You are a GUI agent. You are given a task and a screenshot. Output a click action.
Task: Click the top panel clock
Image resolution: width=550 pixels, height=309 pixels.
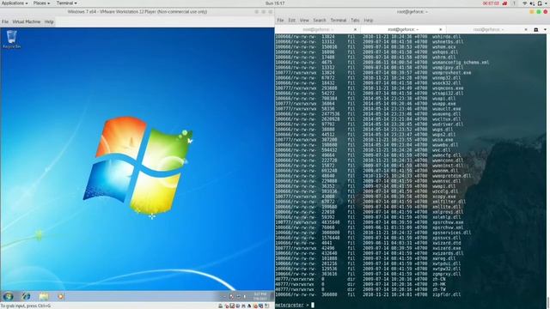[275, 3]
